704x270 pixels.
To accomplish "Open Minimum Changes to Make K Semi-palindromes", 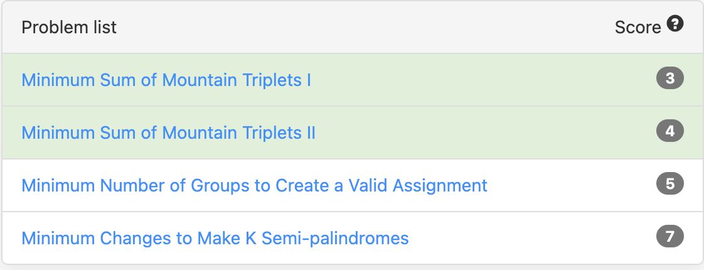I will click(x=215, y=238).
